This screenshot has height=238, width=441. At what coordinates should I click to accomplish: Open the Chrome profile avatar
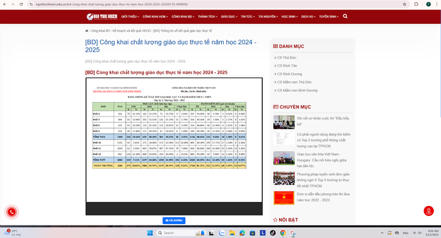click(428, 4)
